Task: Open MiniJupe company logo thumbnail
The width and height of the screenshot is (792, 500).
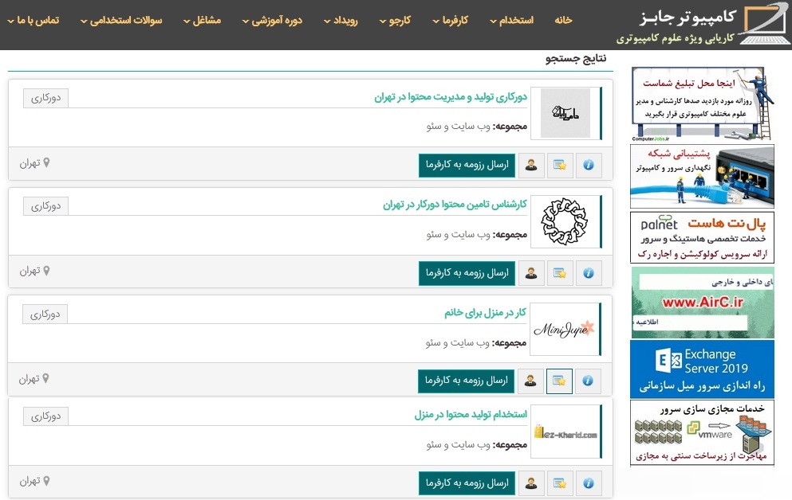Action: 564,329
